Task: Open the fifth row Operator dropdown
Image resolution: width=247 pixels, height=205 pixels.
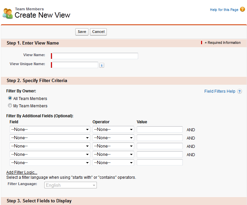Action: pos(113,162)
